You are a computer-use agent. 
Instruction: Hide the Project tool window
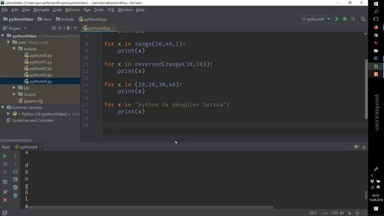coord(76,28)
